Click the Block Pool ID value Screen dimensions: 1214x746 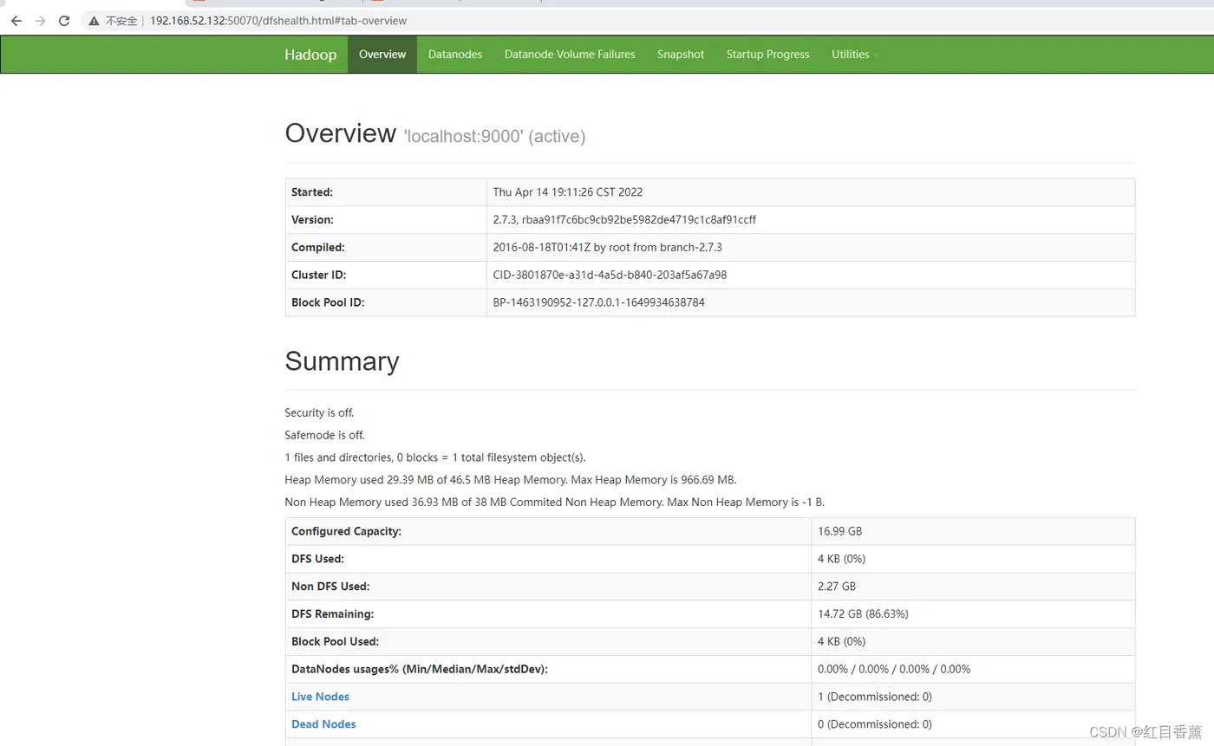599,303
